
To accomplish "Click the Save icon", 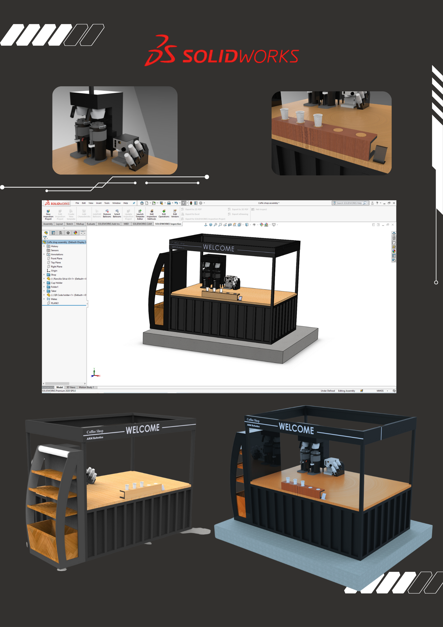I will 161,203.
